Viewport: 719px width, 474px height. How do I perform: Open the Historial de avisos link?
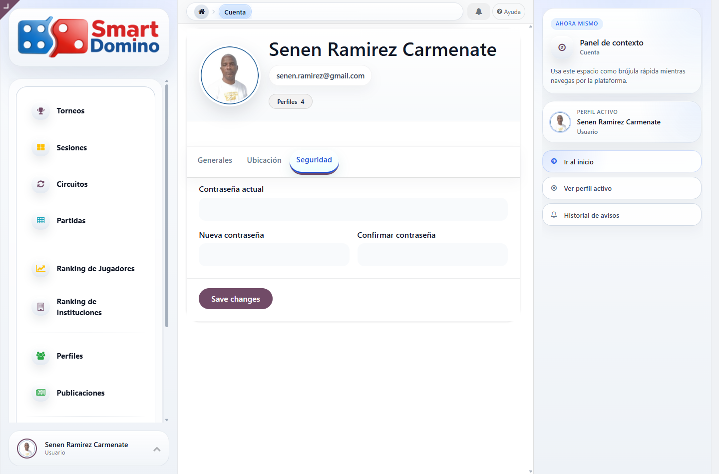pos(622,215)
